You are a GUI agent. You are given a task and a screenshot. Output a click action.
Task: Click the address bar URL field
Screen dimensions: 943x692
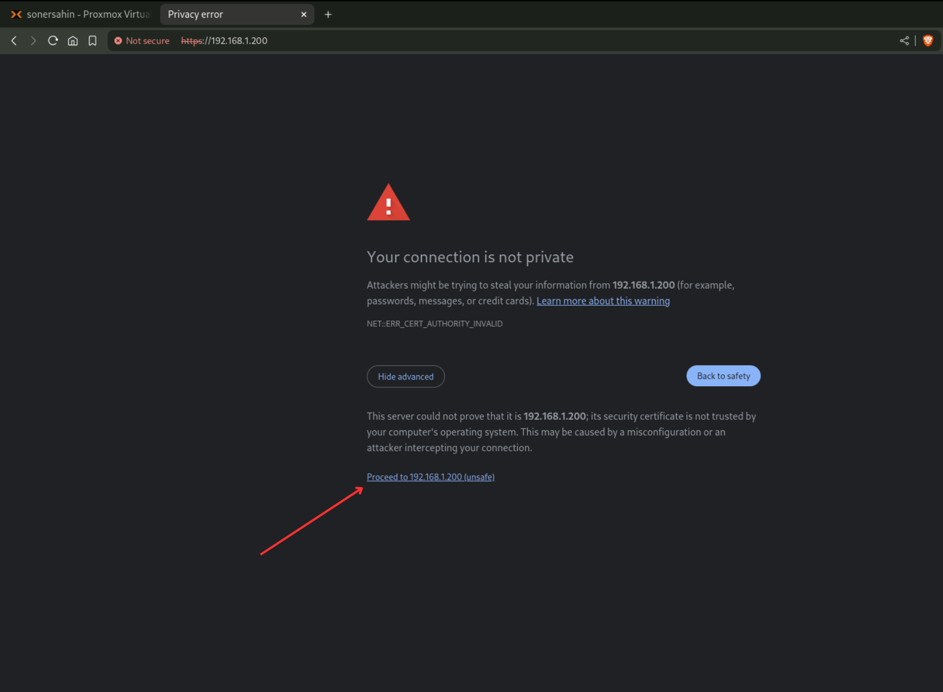[x=441, y=41]
